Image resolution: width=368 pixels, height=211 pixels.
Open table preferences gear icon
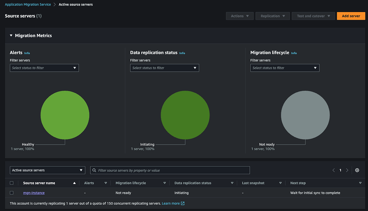[x=357, y=170]
